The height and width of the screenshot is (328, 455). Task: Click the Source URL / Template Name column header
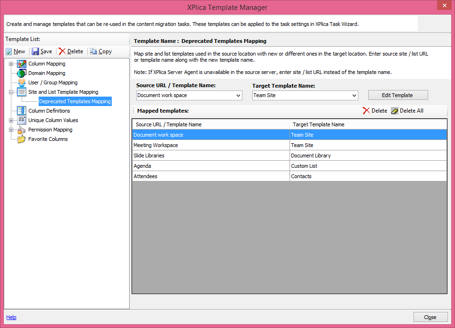click(211, 124)
